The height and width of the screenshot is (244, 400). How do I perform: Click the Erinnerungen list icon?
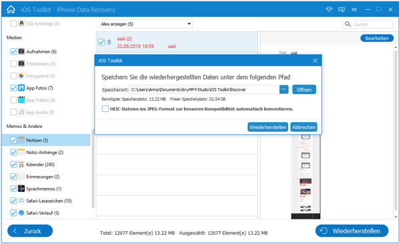coord(21,177)
